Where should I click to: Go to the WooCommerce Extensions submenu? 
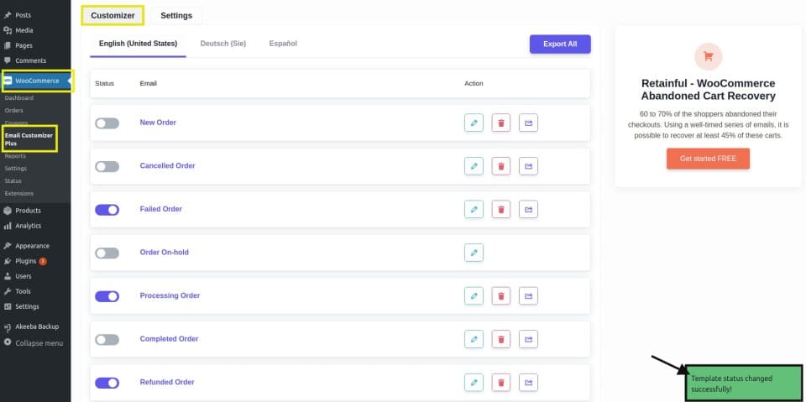coord(19,193)
